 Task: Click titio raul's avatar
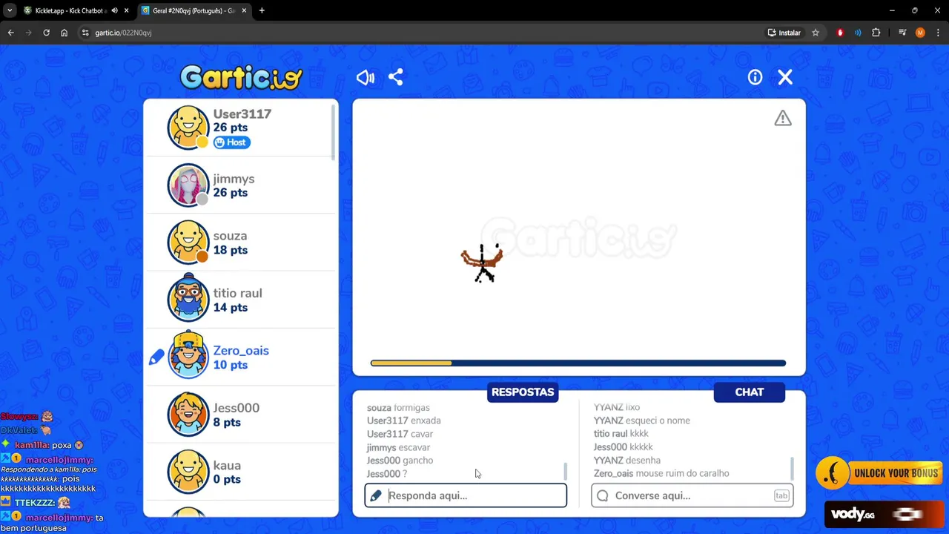pos(188,300)
